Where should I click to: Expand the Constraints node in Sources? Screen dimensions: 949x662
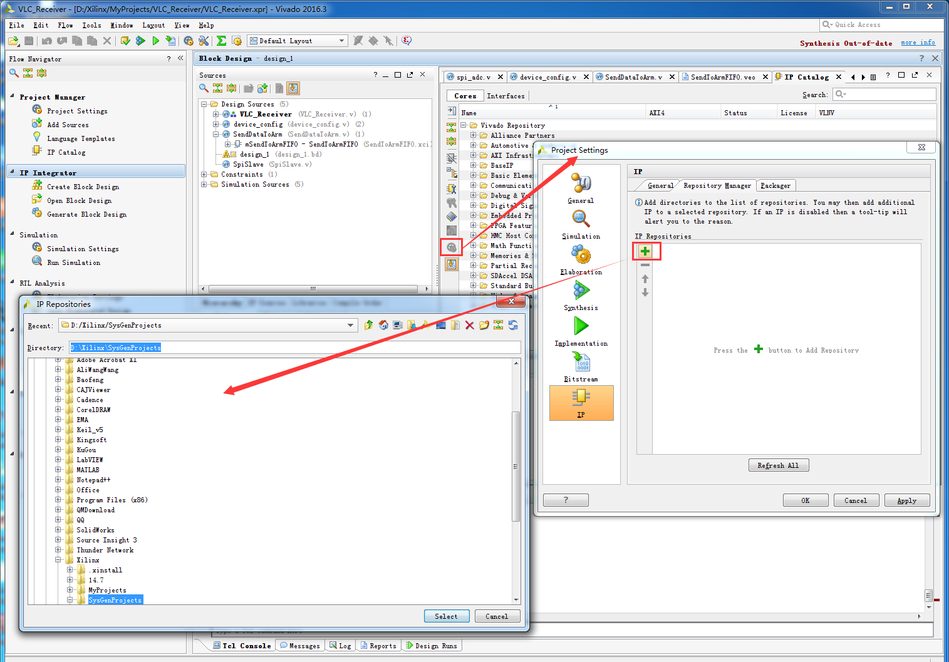(x=204, y=175)
